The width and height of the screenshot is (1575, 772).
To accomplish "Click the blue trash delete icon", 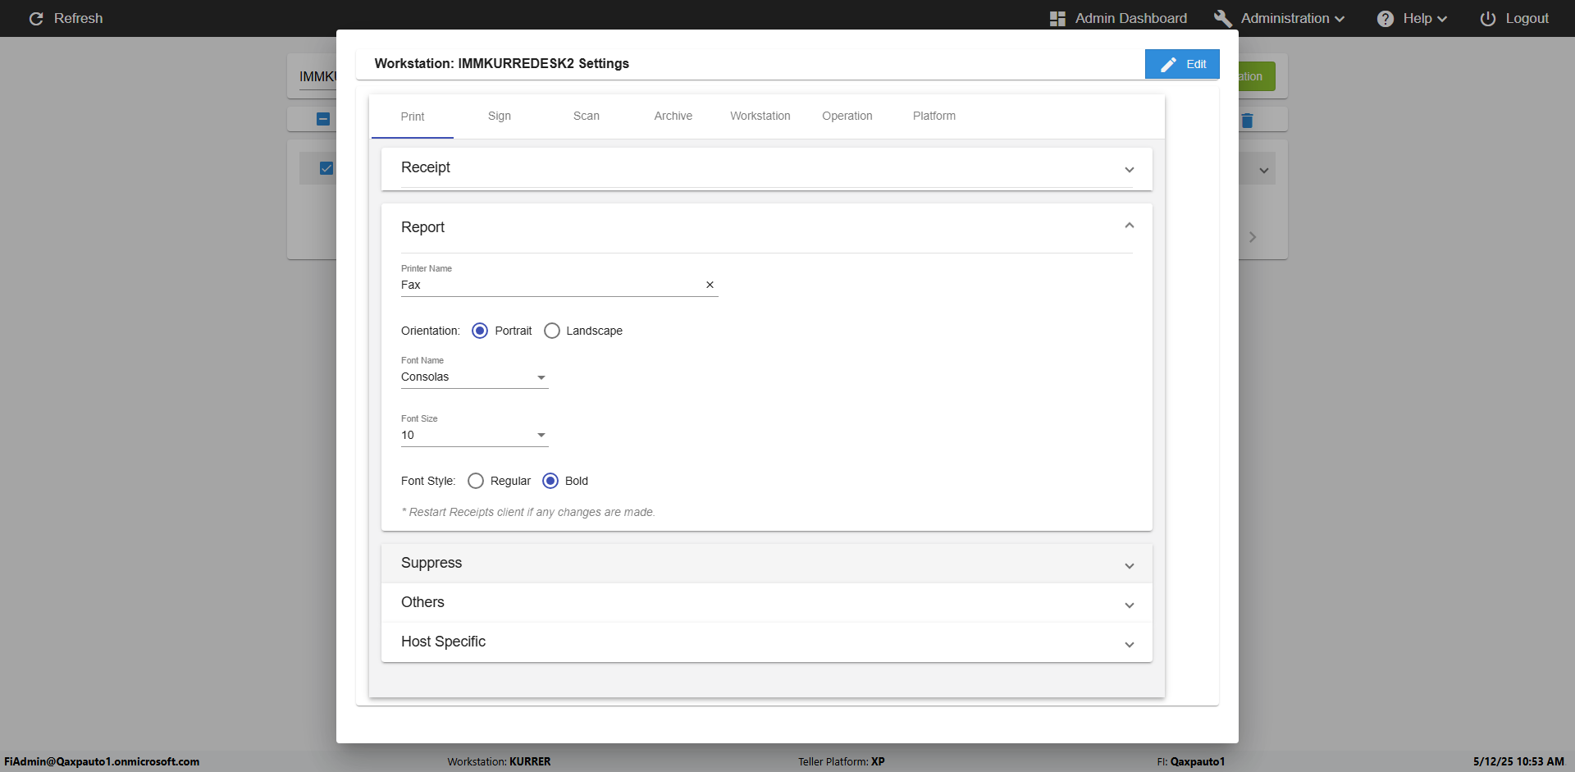I will click(x=1247, y=121).
